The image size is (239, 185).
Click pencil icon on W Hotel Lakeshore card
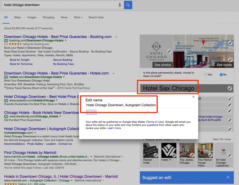pyautogui.click(x=230, y=155)
